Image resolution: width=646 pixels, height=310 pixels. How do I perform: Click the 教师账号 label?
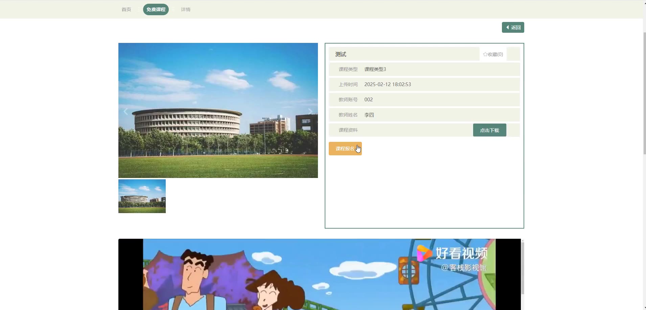tap(348, 100)
